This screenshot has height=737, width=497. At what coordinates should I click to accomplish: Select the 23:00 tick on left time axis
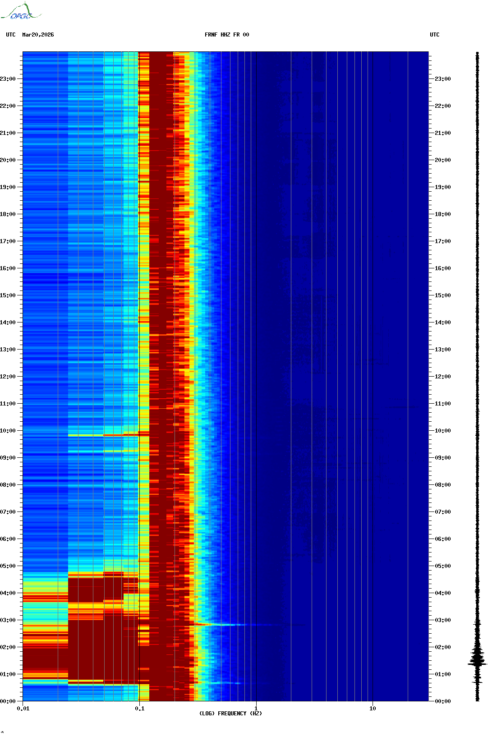tap(8, 79)
